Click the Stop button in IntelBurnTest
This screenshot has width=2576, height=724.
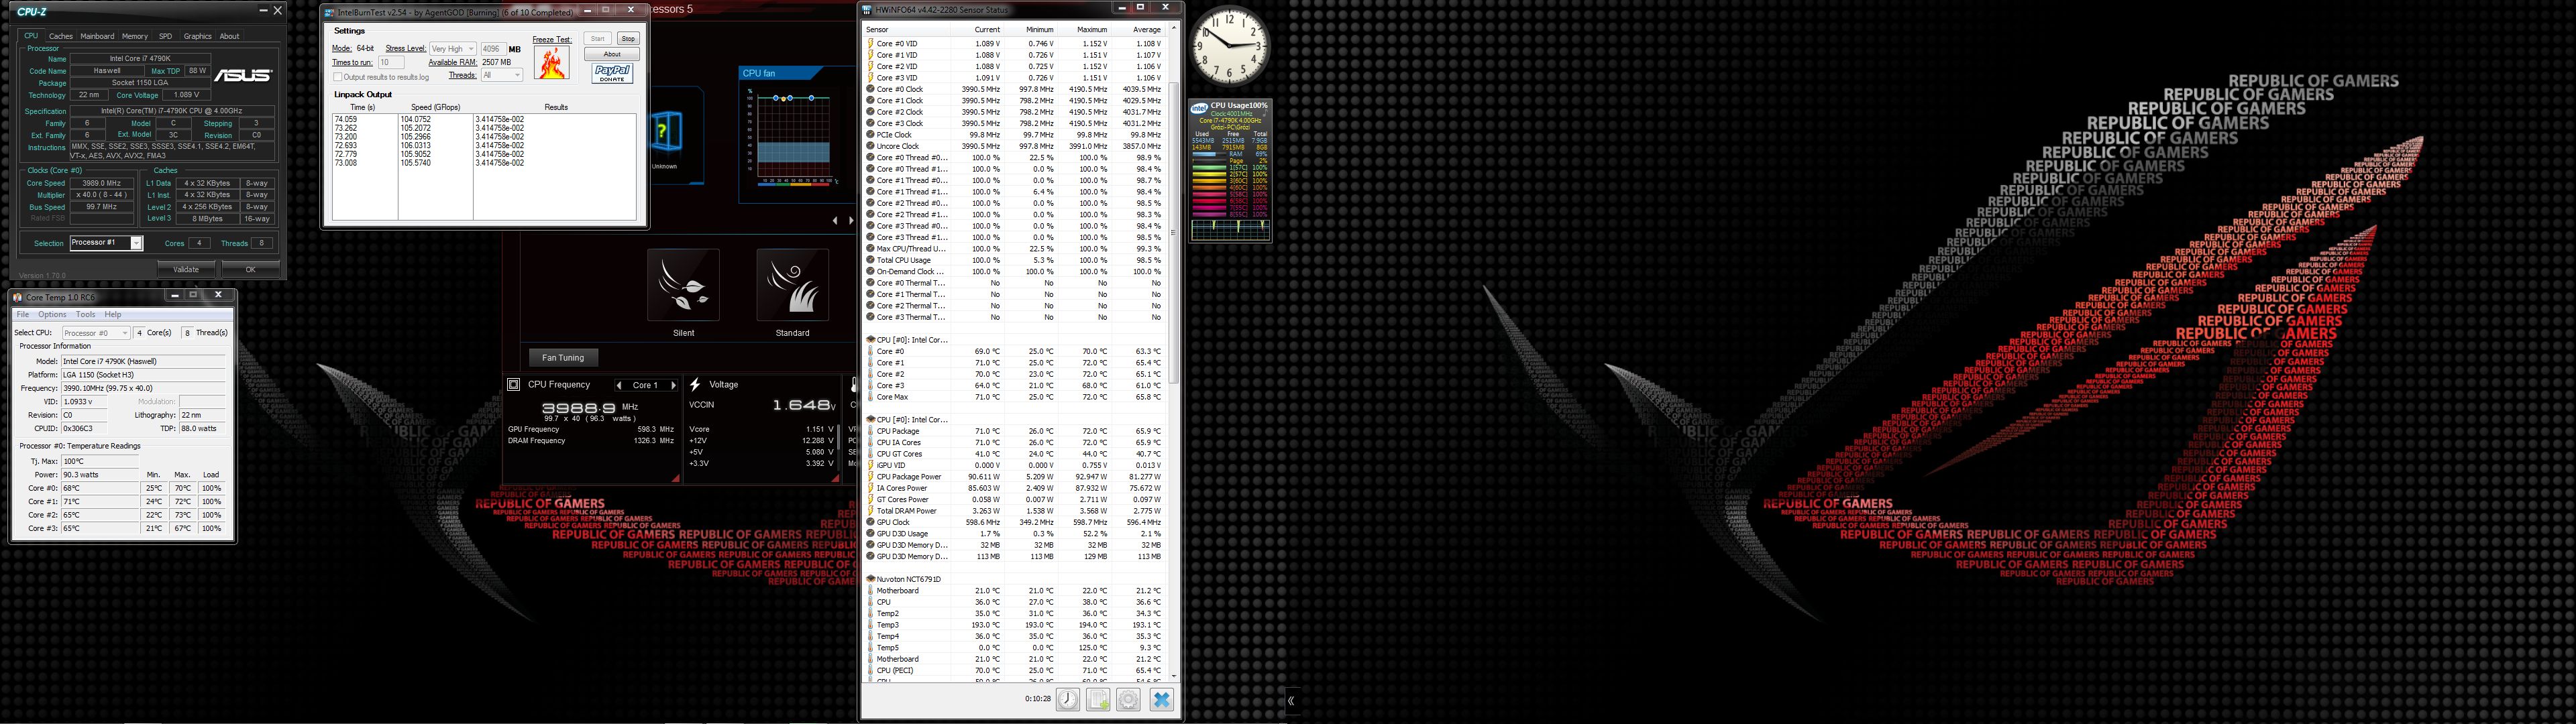pyautogui.click(x=627, y=39)
